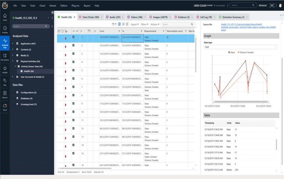
Task: Collapse the left panel with double-chevron icon
Action: tap(53, 12)
